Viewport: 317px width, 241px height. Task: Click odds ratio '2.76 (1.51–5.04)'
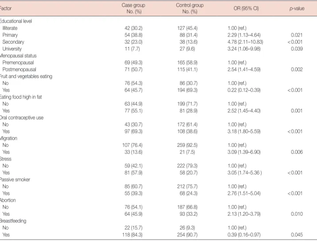pos(244,193)
